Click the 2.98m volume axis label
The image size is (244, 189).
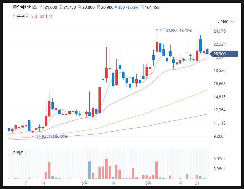[219, 169]
